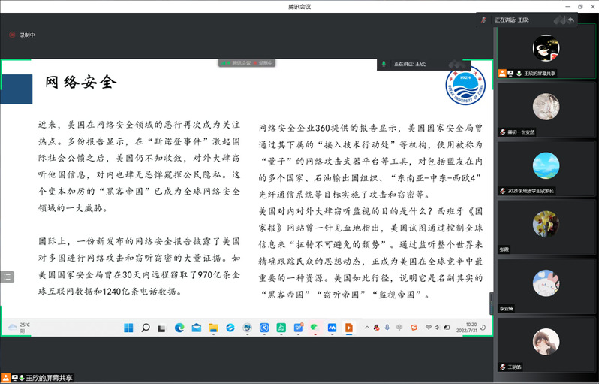Viewport: 599px width, 384px height.
Task: Open the weather widget showing 25°C
Action: 20,327
